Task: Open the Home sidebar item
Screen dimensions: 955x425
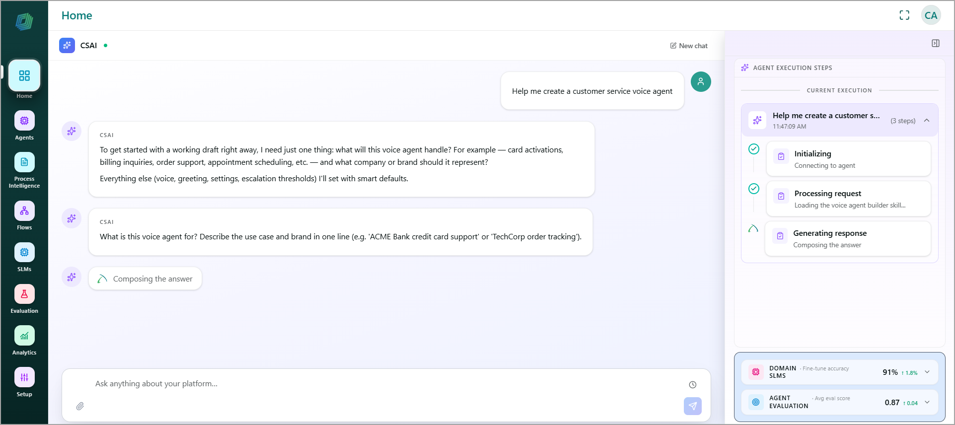Action: pos(24,75)
